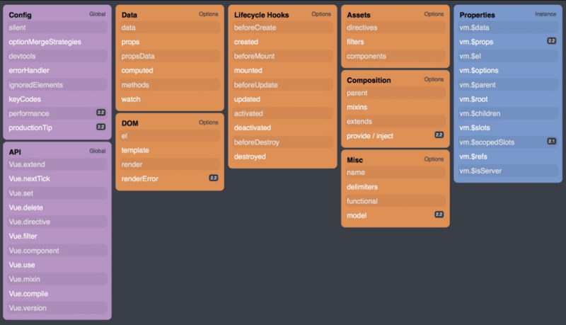
Task: Click the 2.2 badge next to renderError
Action: click(x=214, y=178)
